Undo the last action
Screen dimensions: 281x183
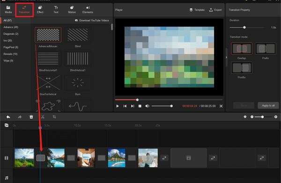coord(8,117)
